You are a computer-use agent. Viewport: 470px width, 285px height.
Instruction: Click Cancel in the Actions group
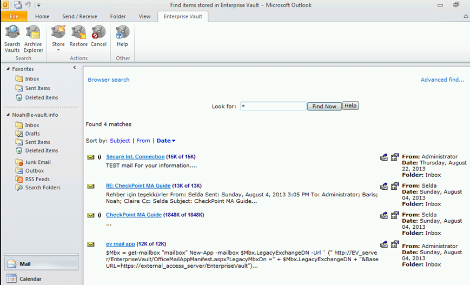point(98,36)
